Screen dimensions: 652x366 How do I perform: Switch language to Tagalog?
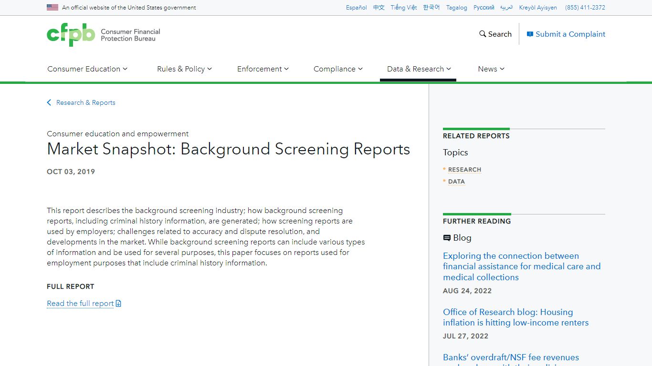(x=457, y=8)
